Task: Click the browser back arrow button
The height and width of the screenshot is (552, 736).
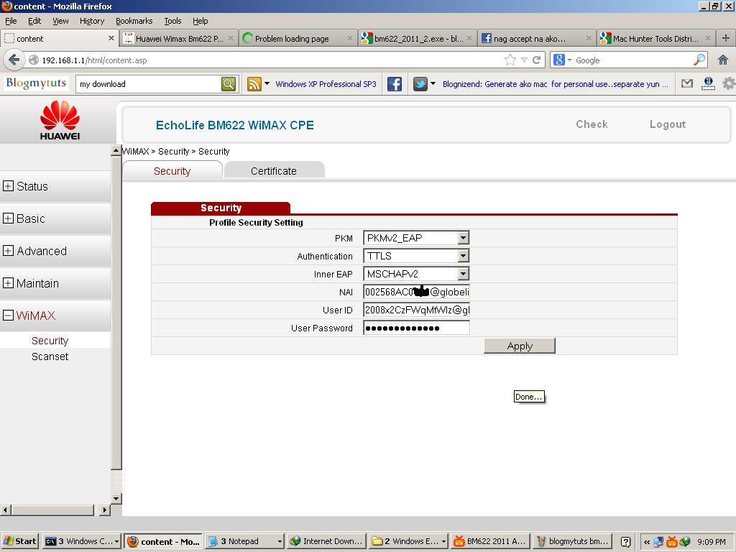Action: (x=14, y=60)
